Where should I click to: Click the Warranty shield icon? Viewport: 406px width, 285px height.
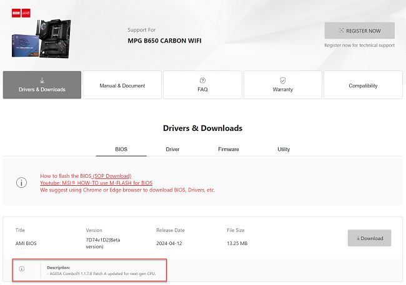[283, 80]
